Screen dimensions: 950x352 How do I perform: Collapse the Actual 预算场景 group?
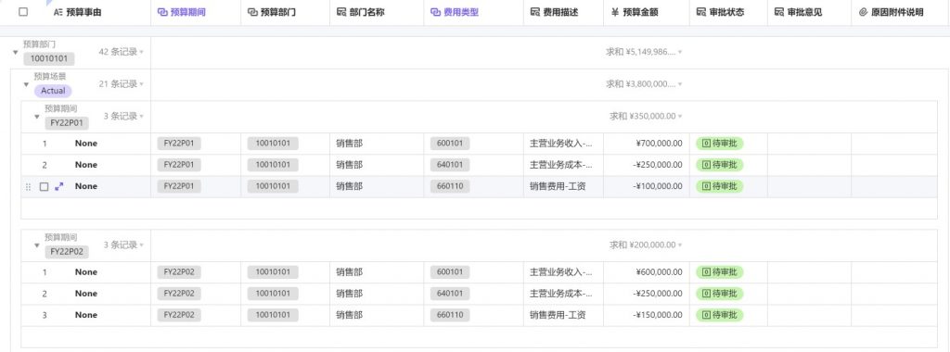(26, 84)
